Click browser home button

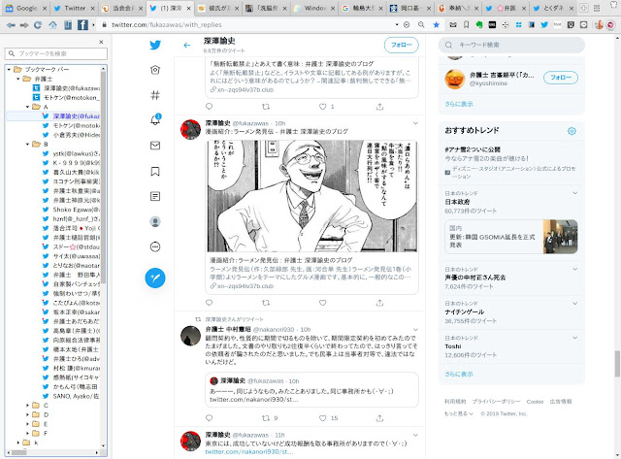pyautogui.click(x=52, y=25)
